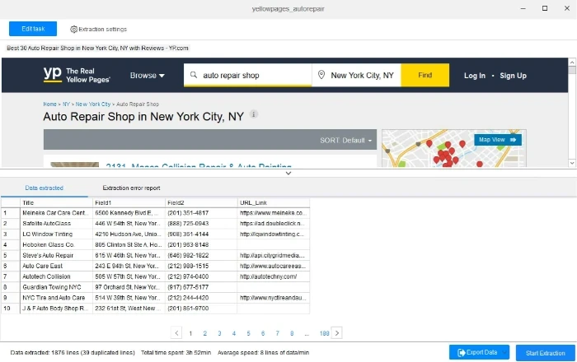Click address 97 Orchard St cell
The image size is (577, 362).
coord(129,287)
